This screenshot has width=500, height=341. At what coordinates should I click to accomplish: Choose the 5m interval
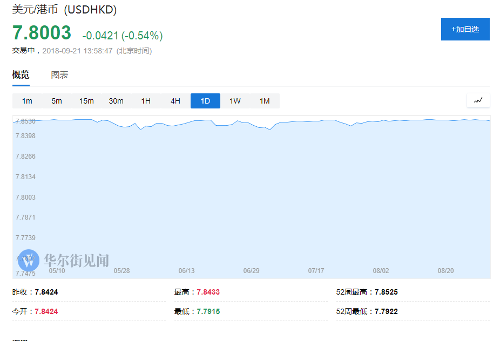click(57, 101)
